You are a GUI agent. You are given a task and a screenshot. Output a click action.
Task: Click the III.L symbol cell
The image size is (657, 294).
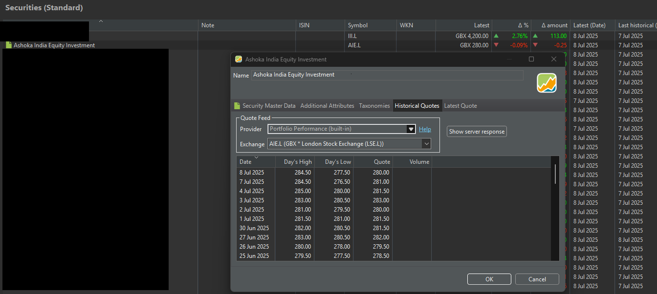click(353, 36)
